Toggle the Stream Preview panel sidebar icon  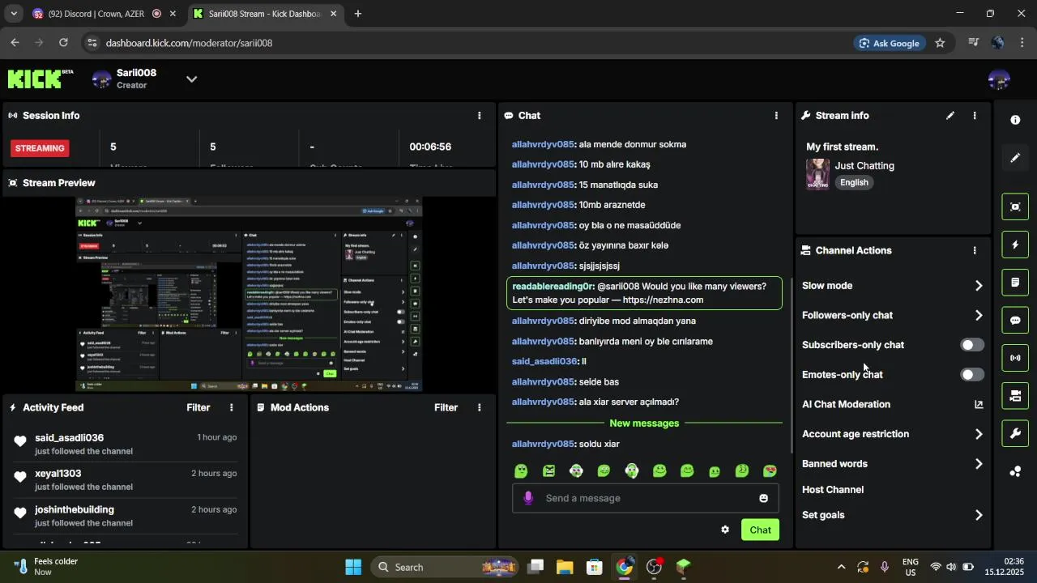pos(1015,206)
